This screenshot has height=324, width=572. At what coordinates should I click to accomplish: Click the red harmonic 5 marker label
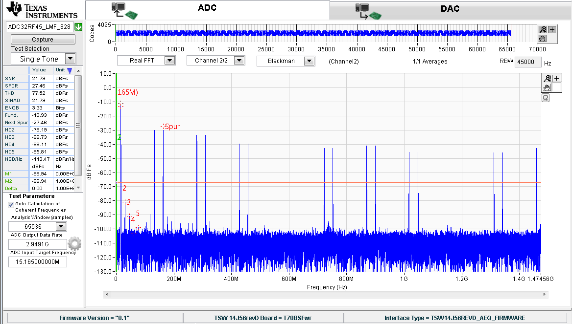pyautogui.click(x=138, y=214)
